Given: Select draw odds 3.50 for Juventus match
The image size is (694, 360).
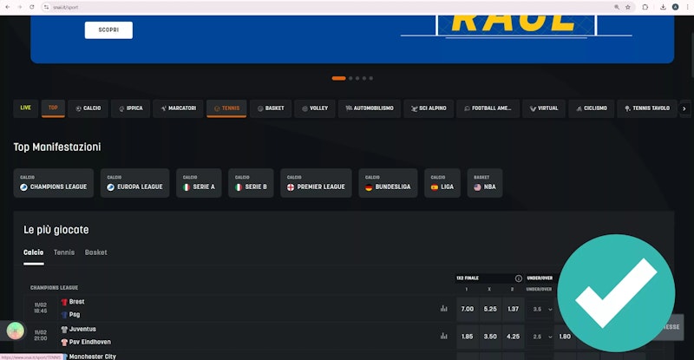Looking at the screenshot, I should point(490,335).
